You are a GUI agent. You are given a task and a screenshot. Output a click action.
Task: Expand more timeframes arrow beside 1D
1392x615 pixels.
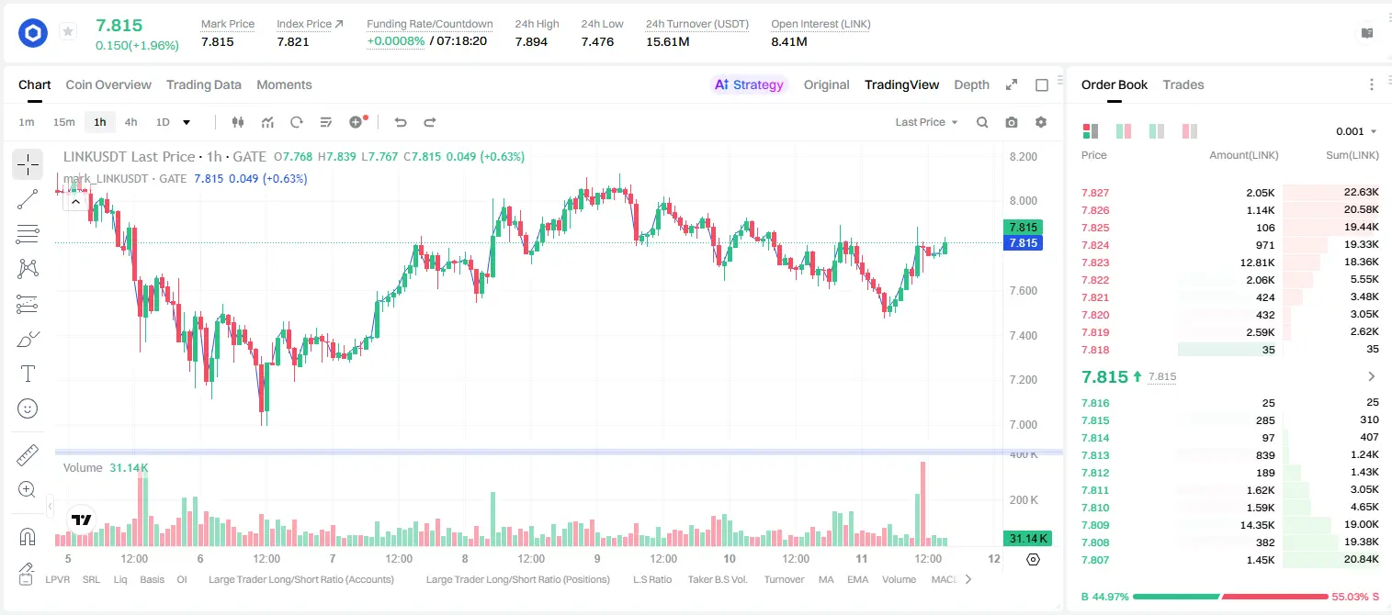coord(187,122)
